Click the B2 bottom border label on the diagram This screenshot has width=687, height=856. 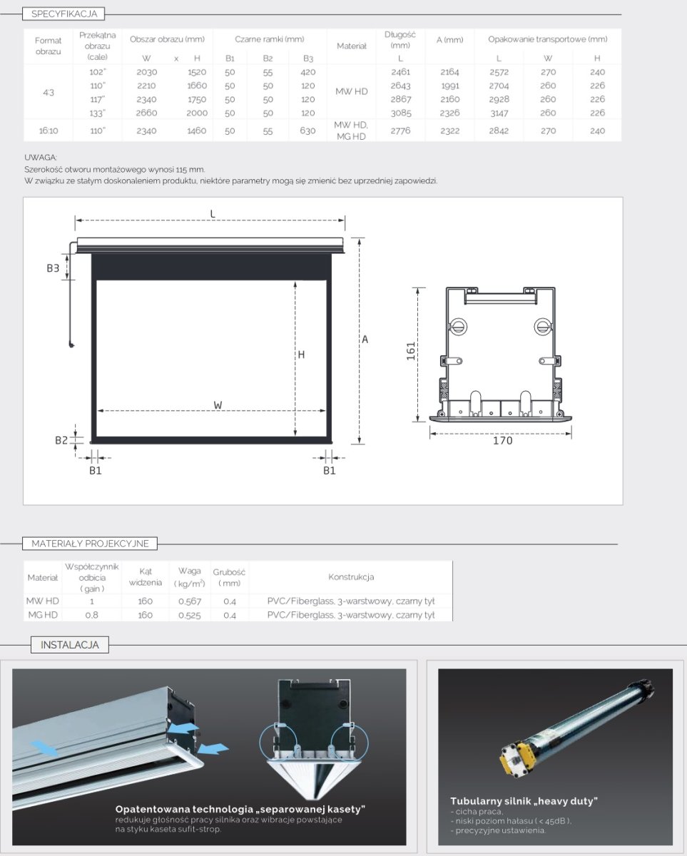61,440
